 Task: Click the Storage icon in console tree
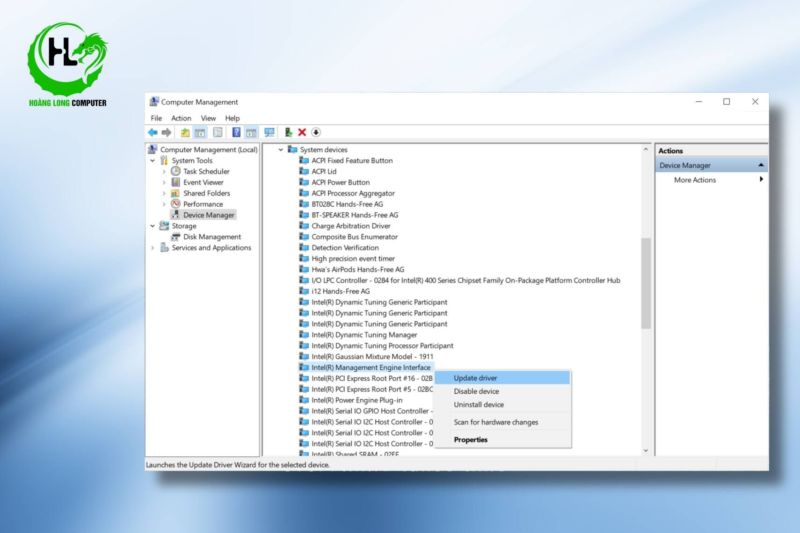click(x=164, y=226)
